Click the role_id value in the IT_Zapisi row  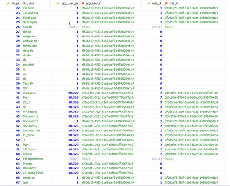point(192,135)
